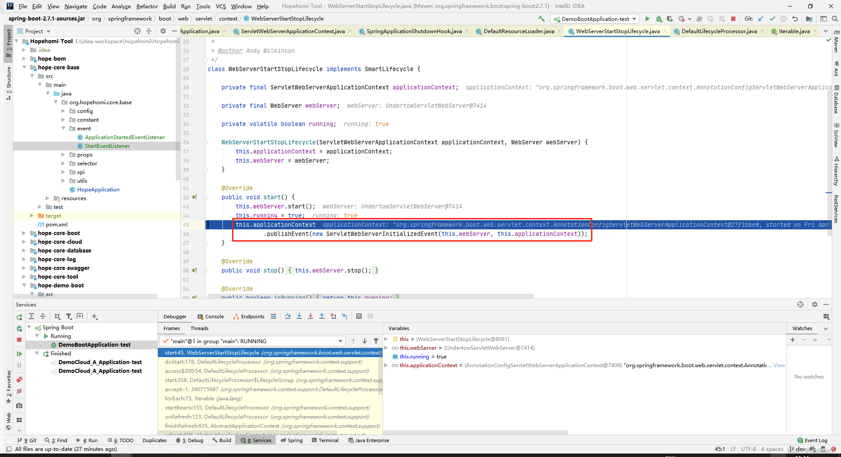Click the editor horizontal scrollbar

click(x=370, y=296)
